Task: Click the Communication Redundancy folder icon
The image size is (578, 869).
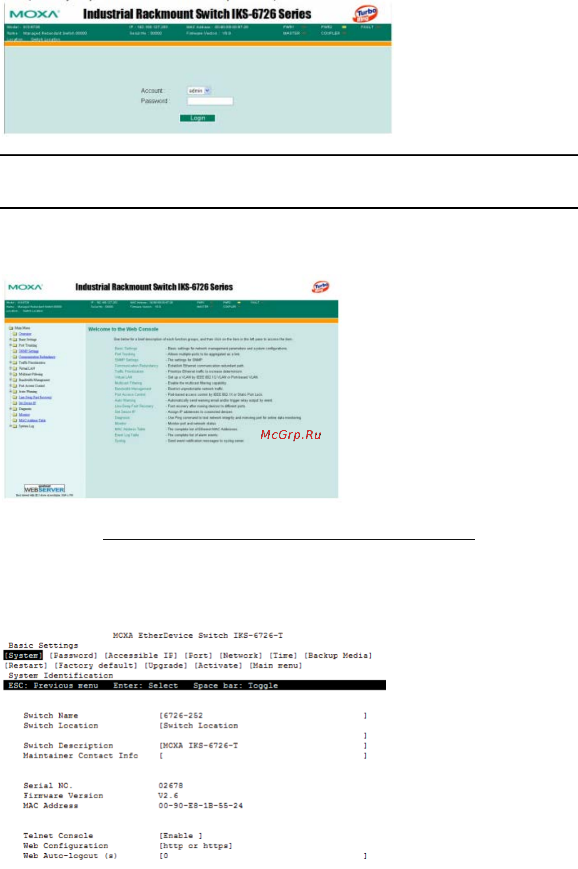Action: click(x=15, y=357)
